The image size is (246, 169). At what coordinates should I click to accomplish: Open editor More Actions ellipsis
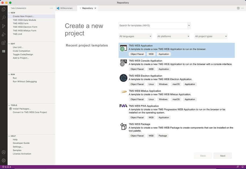[x=243, y=8]
